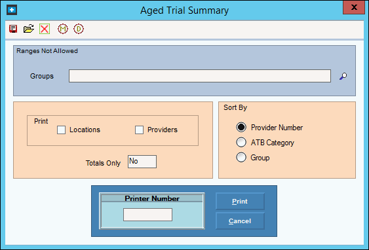Choose the Group sort radio button
Screen dimensions: 369x250
coord(241,158)
